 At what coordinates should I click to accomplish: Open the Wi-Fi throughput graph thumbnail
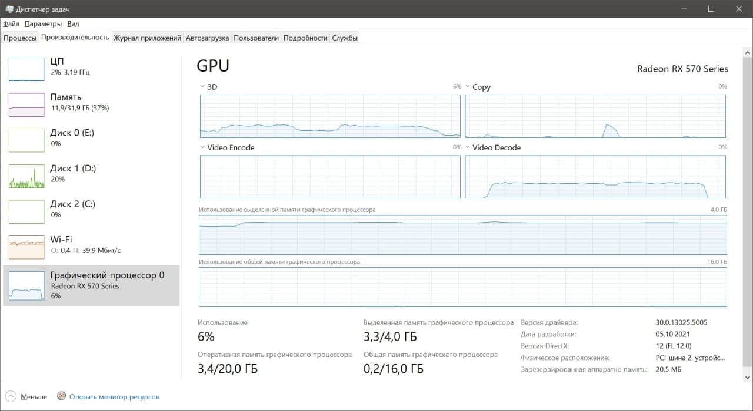[26, 247]
